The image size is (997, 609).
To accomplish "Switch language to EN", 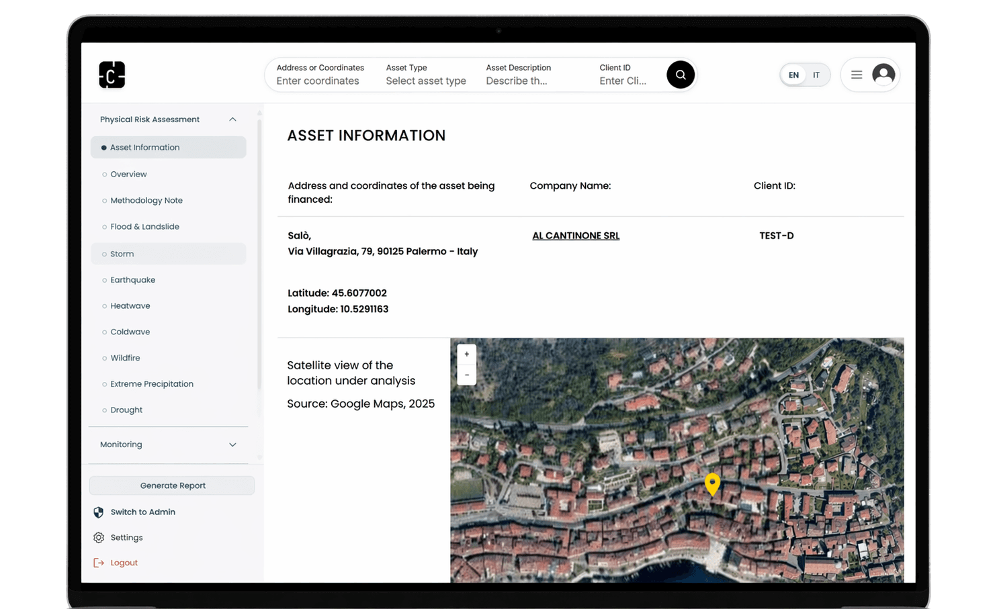I will click(793, 75).
